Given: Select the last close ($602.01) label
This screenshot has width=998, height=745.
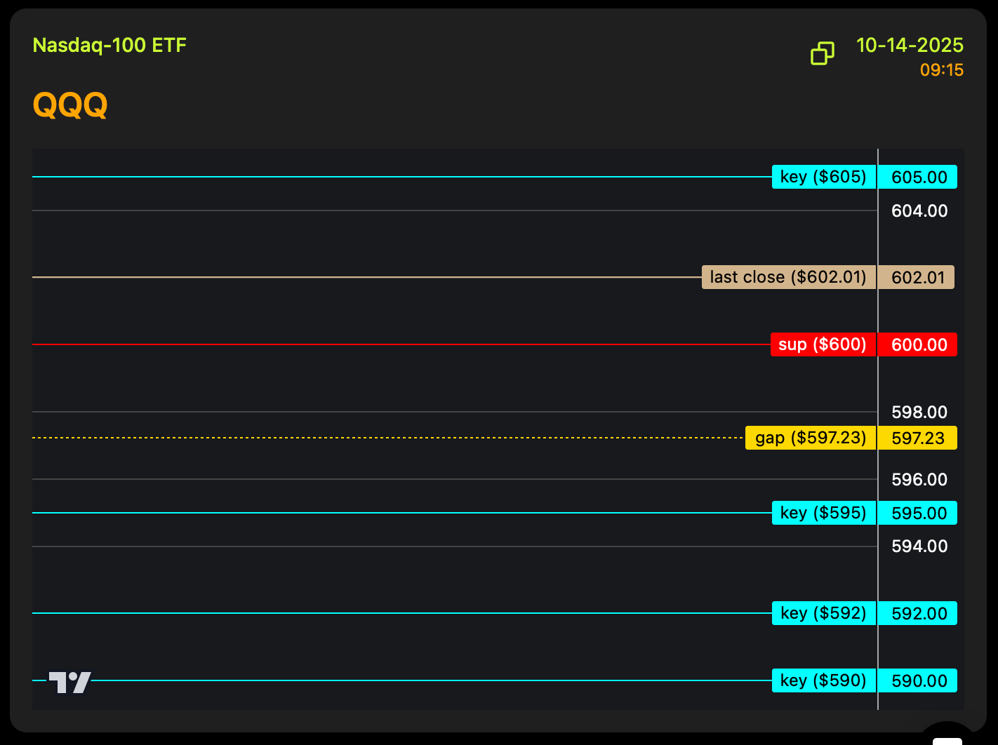Looking at the screenshot, I should click(x=788, y=277).
